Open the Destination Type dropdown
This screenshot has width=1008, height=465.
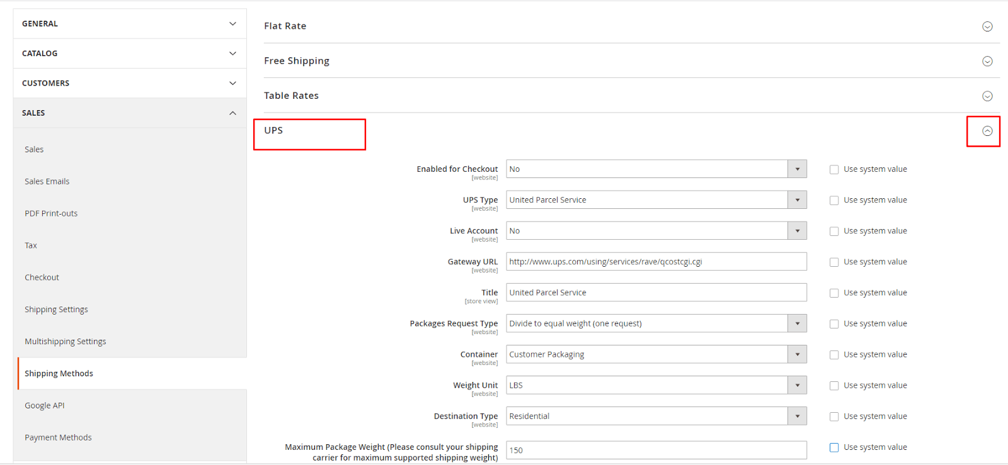[x=656, y=415]
